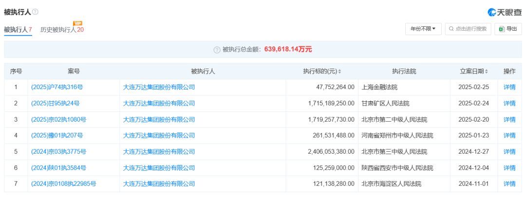Click 大连万达集团股份有限公司 in row 7
This screenshot has height=199, width=526.
pyautogui.click(x=159, y=183)
